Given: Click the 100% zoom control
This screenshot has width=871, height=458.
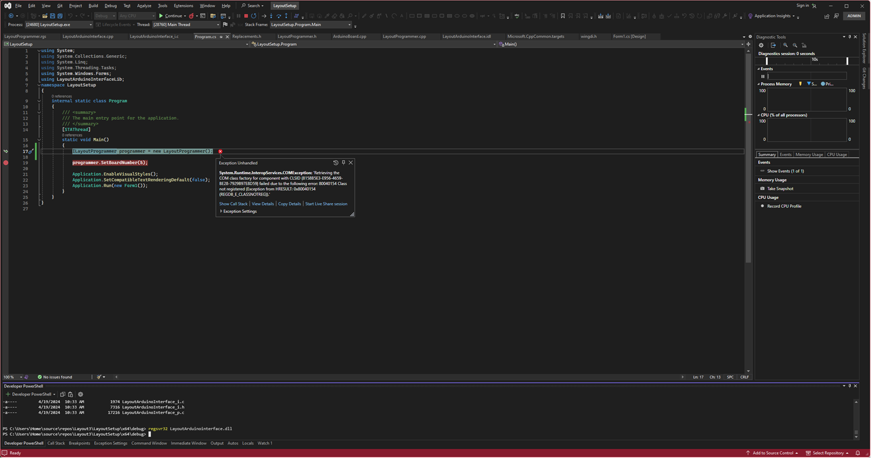Looking at the screenshot, I should (x=10, y=377).
